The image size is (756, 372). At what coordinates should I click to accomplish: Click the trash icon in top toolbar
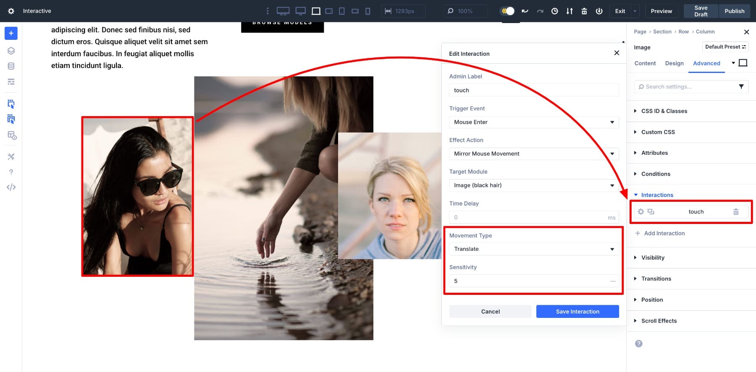pyautogui.click(x=584, y=11)
